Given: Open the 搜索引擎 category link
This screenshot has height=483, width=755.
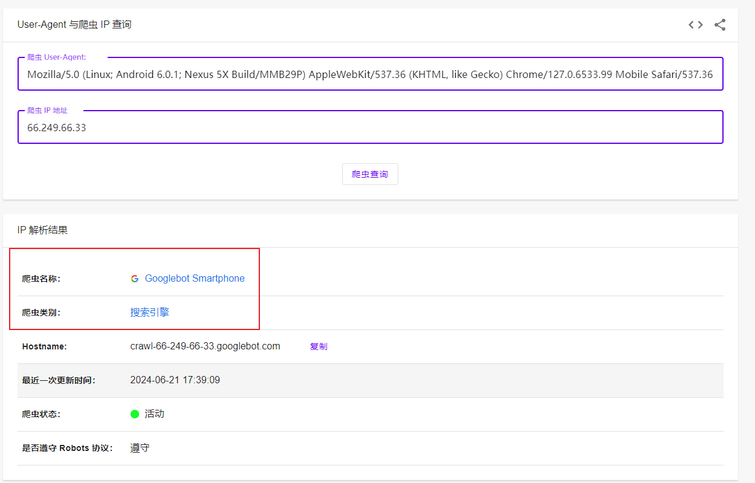Looking at the screenshot, I should tap(149, 313).
